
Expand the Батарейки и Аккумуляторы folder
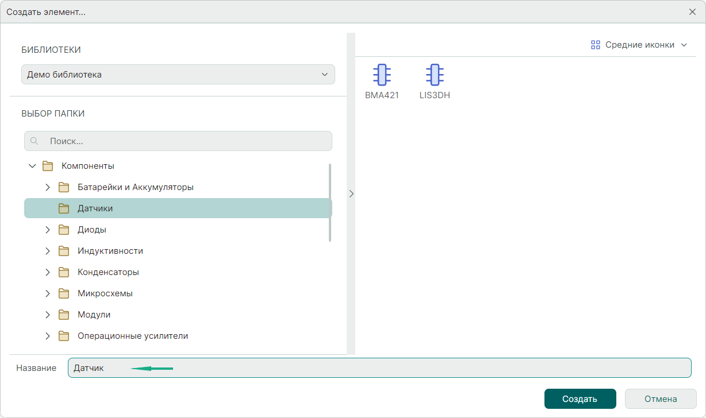48,187
